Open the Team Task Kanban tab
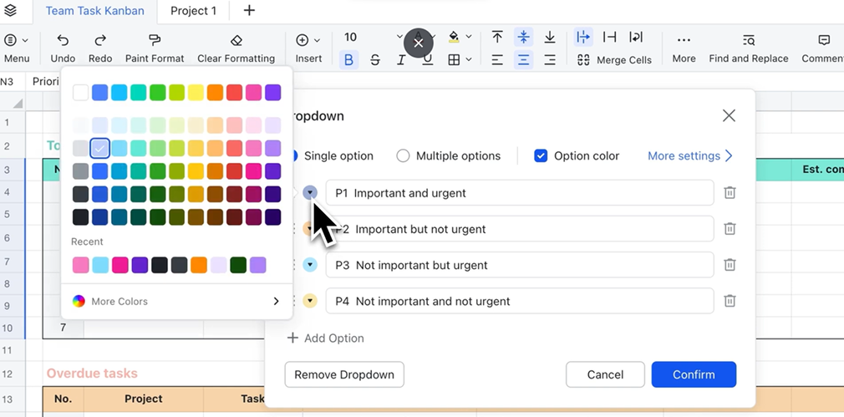Image resolution: width=844 pixels, height=417 pixels. [94, 11]
